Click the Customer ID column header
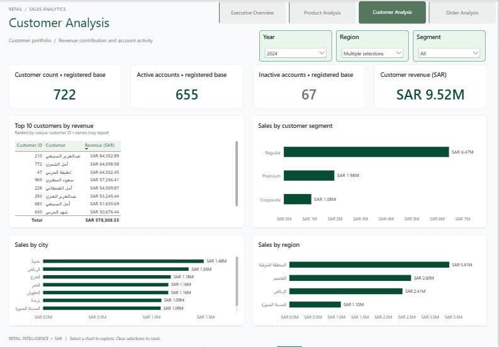This screenshot has width=499, height=347. 30,145
